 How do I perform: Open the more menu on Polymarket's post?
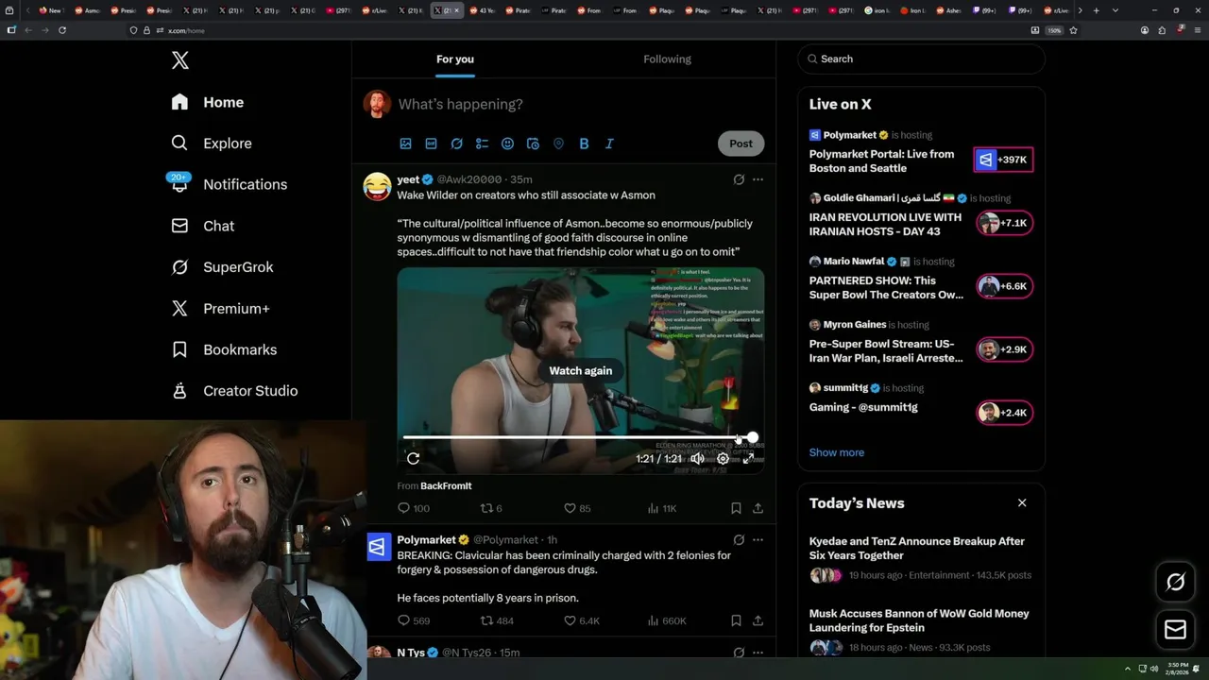pos(758,540)
